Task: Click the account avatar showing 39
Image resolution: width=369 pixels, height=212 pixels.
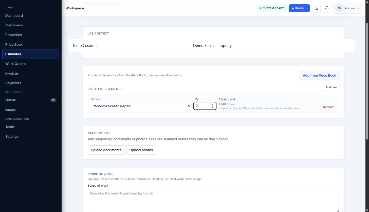Action: click(x=339, y=8)
